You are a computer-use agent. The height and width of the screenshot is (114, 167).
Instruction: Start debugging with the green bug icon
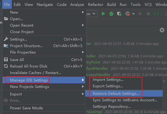[111, 14]
